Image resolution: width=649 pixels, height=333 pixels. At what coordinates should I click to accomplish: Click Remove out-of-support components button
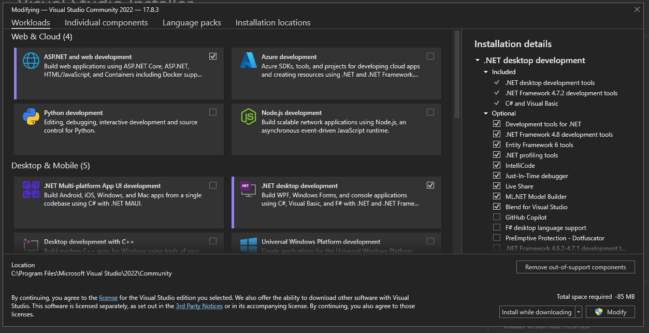575,267
